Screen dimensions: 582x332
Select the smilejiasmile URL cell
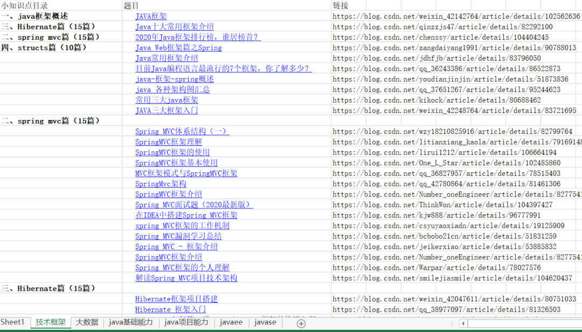[453, 278]
